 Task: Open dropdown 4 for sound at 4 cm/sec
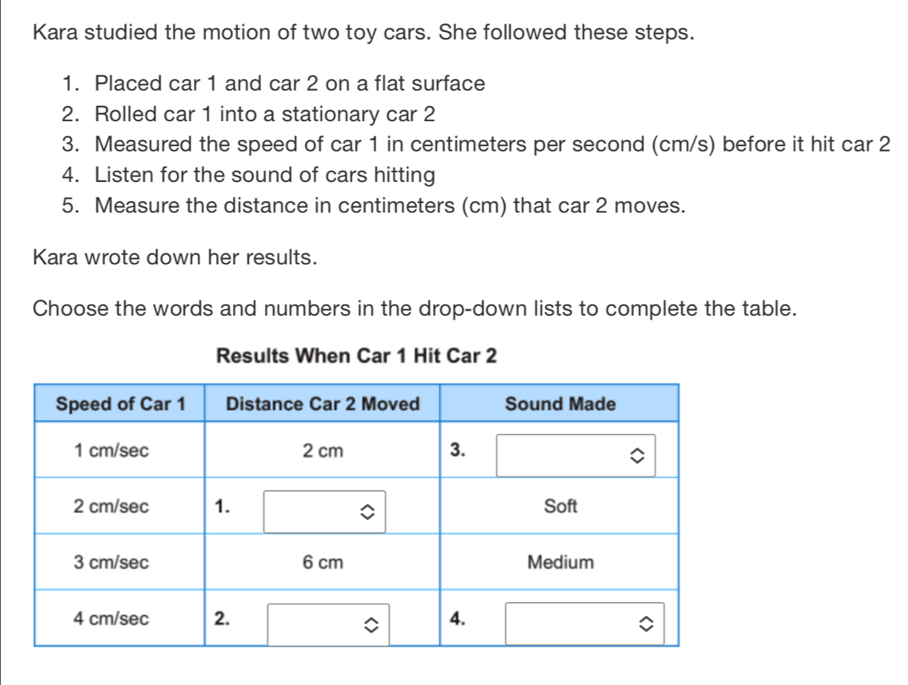(x=585, y=624)
